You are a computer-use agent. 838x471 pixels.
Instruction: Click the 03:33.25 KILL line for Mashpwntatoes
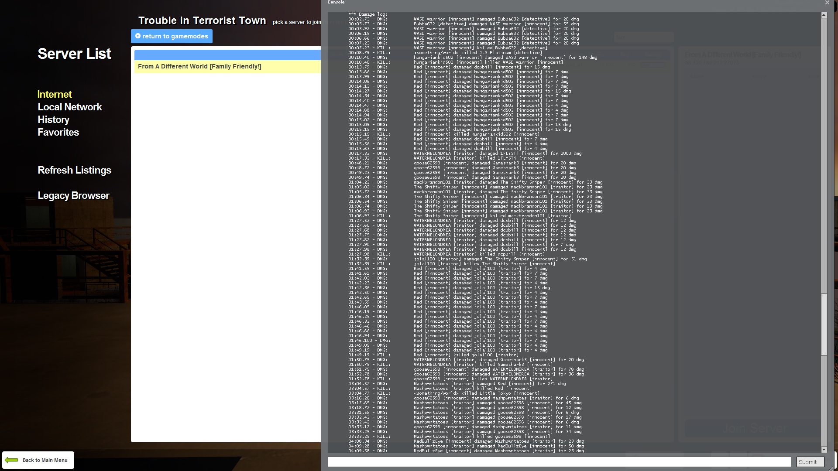[449, 437]
